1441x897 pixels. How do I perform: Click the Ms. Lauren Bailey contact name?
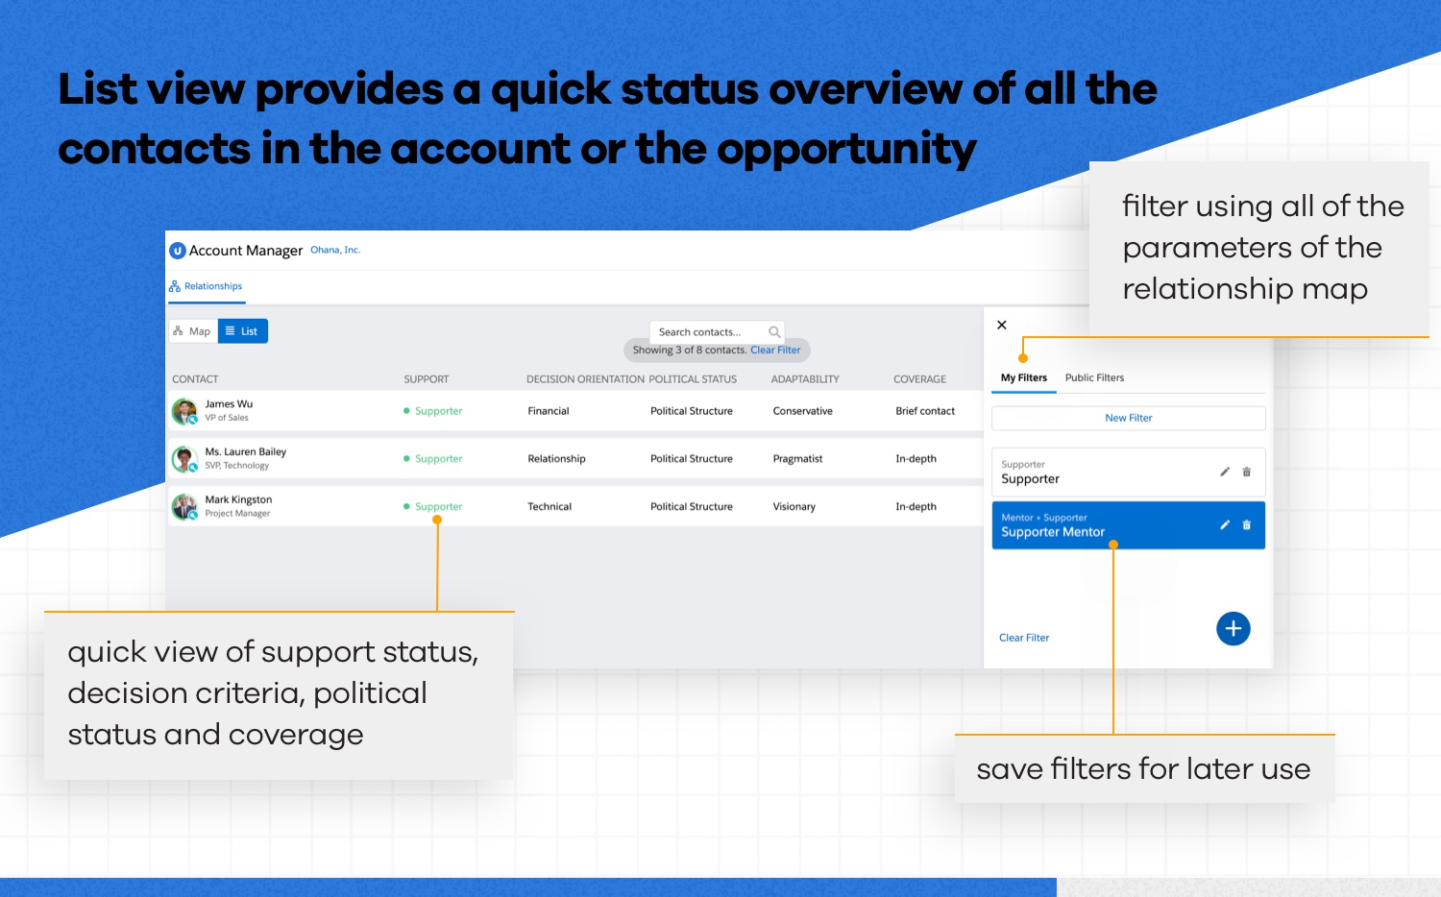click(246, 452)
